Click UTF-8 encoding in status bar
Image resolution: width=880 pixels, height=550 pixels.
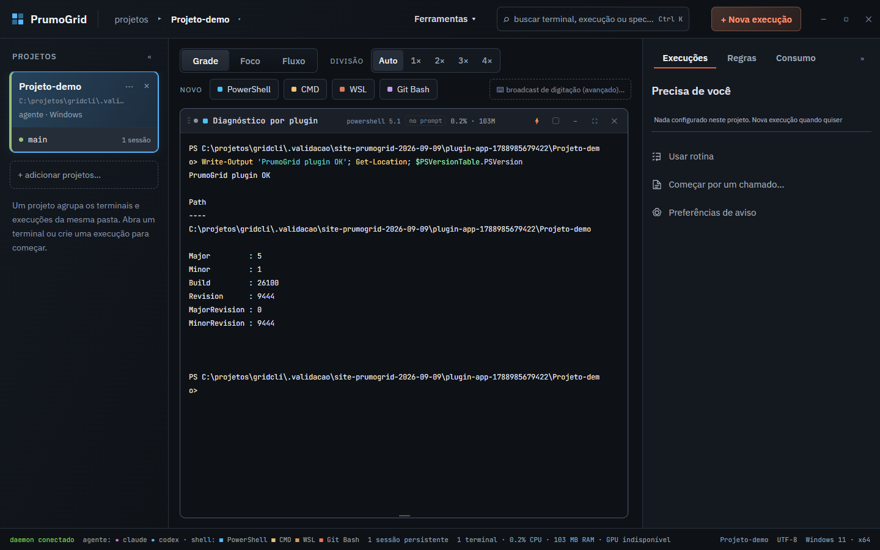[787, 540]
